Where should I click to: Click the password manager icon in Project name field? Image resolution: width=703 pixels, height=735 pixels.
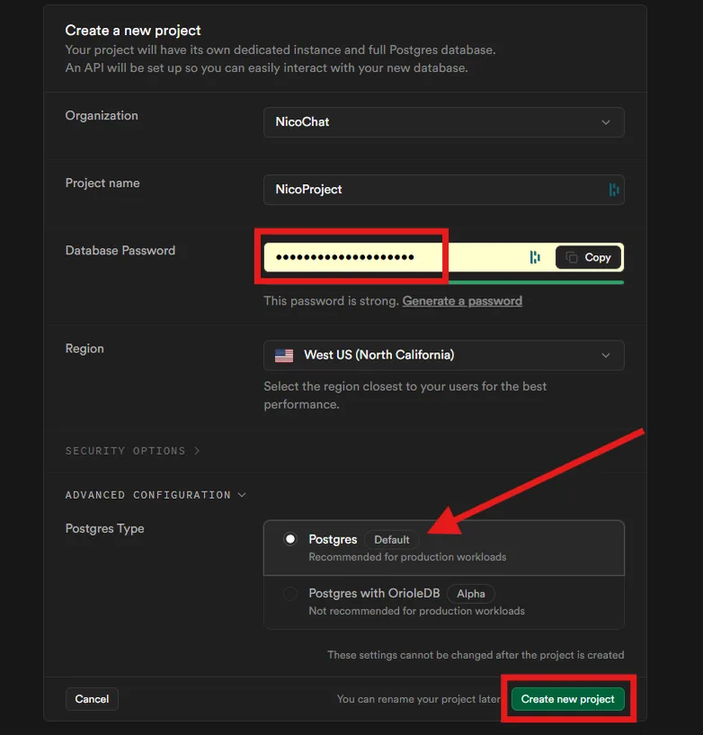613,190
